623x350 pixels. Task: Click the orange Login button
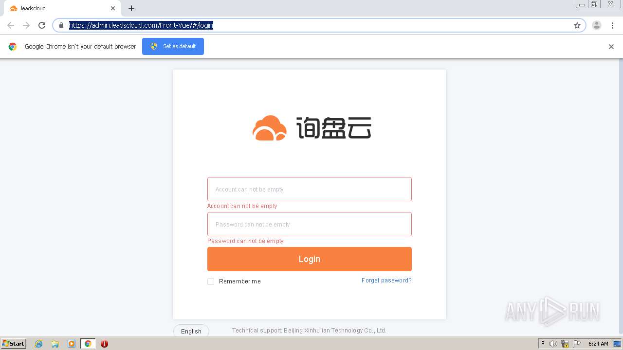[310, 259]
